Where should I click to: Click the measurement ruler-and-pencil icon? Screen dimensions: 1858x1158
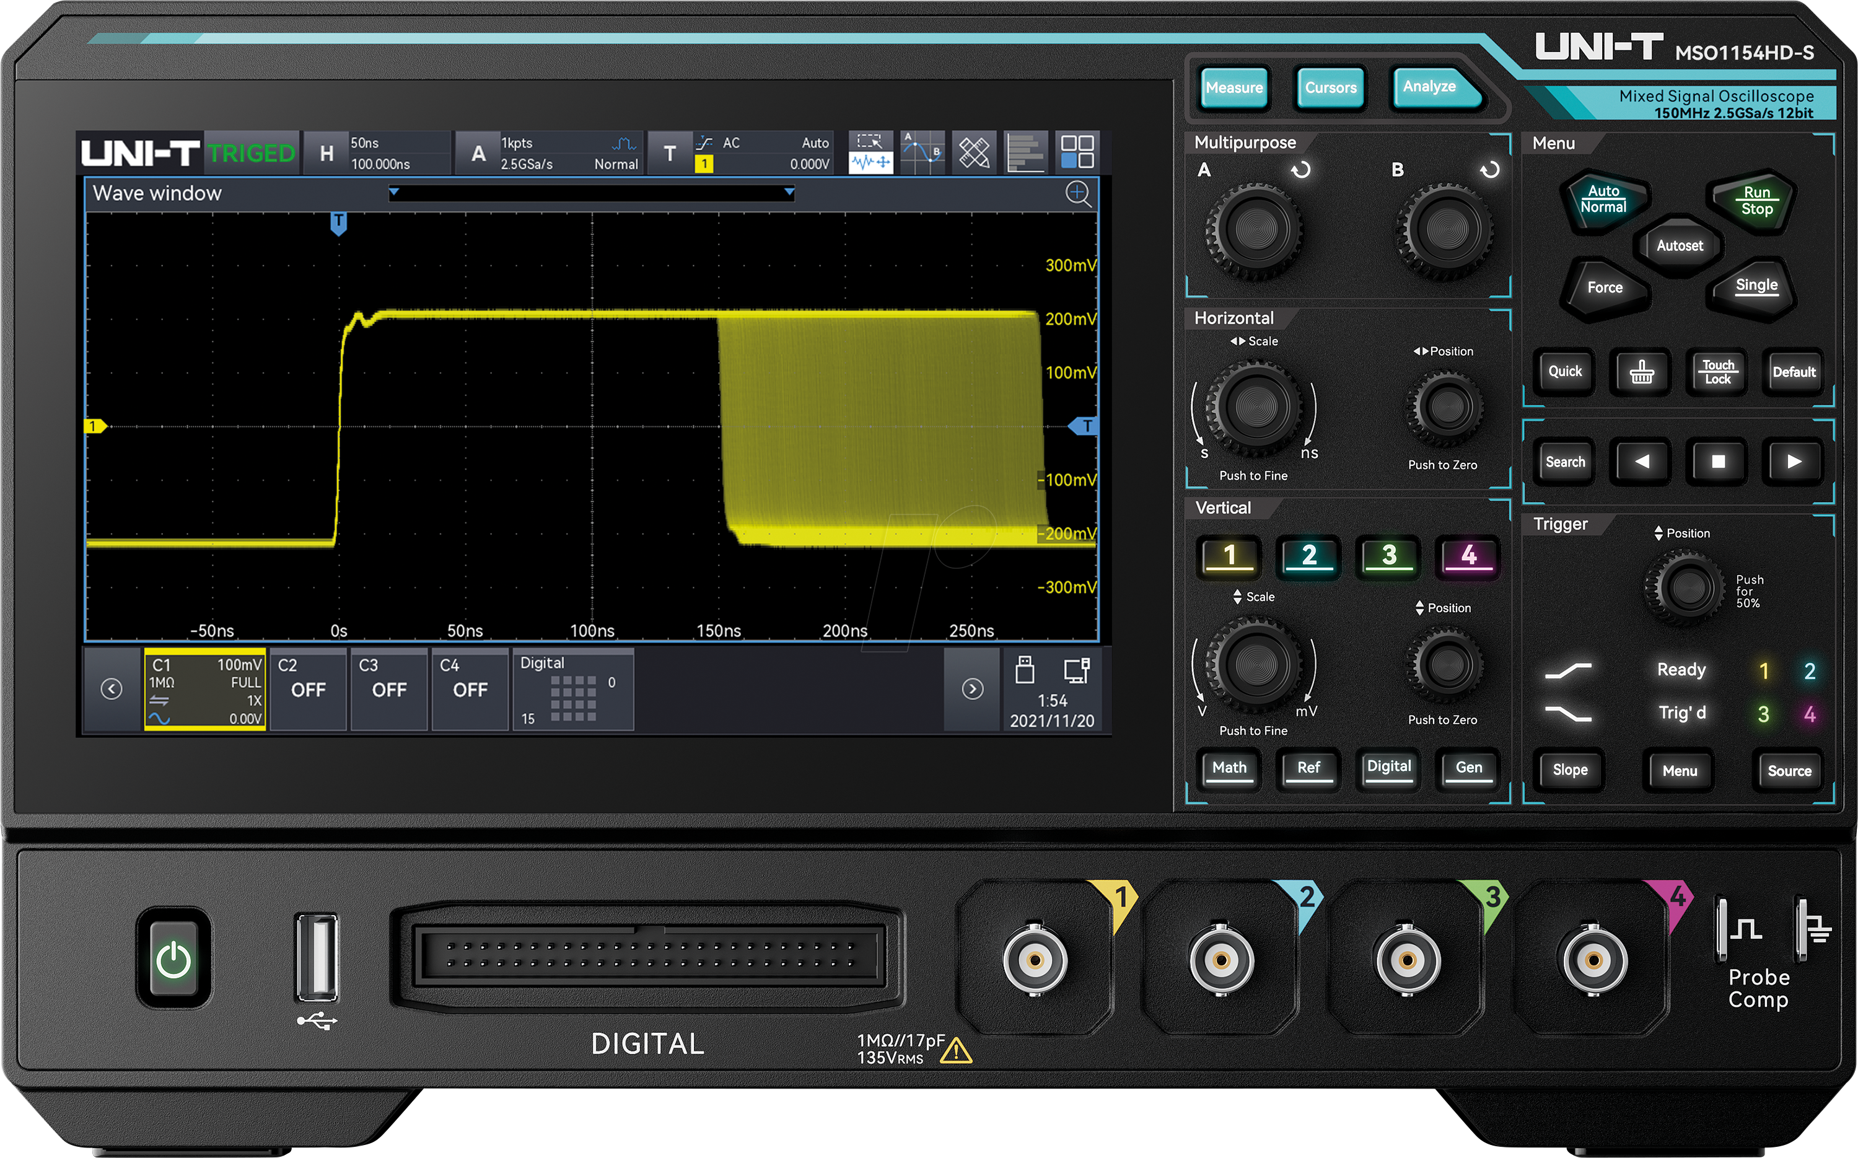pos(973,152)
